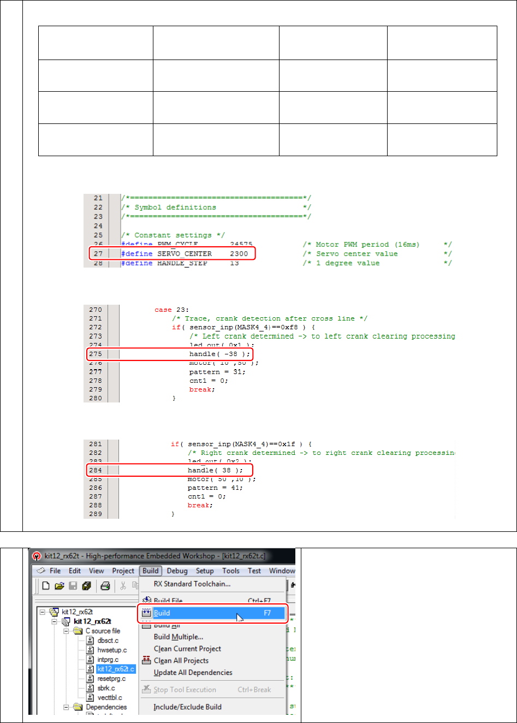Viewport: 517px width, 723px height.
Task: Select sbrk.c in the project tree
Action: (106, 688)
